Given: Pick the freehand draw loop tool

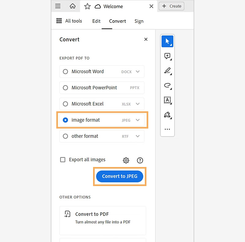Looking at the screenshot, I should (x=167, y=85).
